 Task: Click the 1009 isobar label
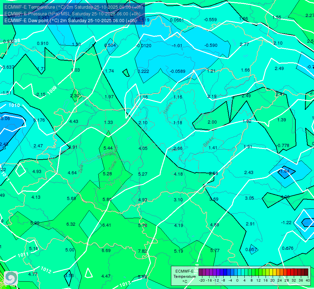click(52, 90)
